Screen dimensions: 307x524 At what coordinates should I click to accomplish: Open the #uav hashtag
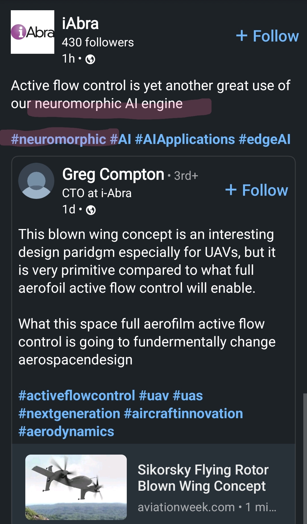(154, 396)
